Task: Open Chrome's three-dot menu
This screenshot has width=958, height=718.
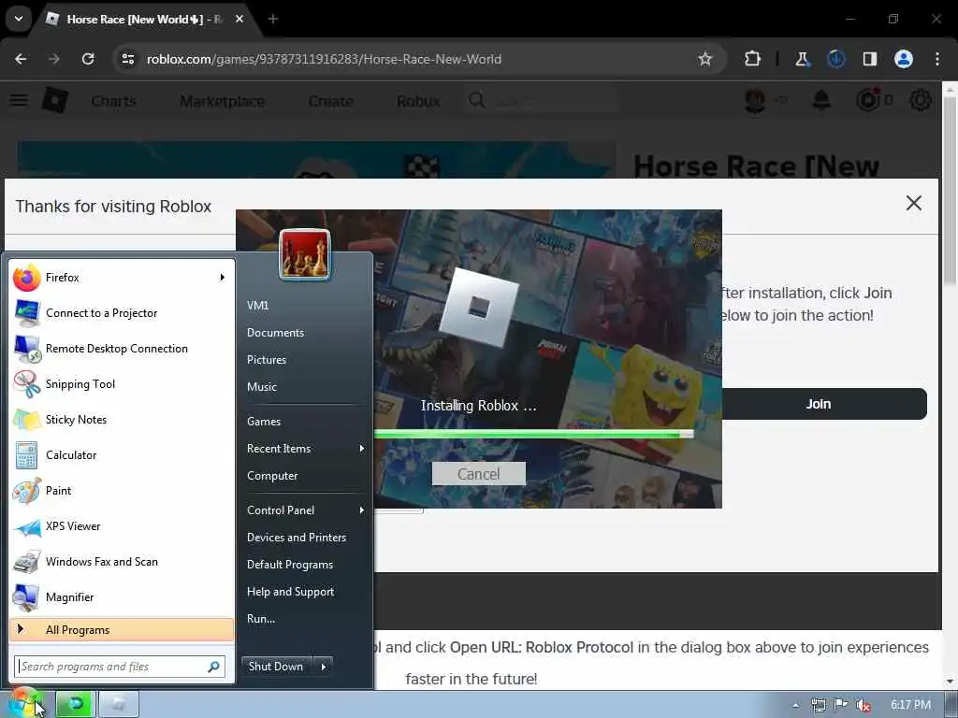Action: pyautogui.click(x=937, y=59)
